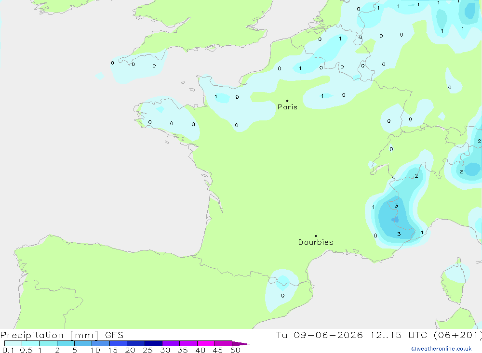Choose the 5–10 mm legend swatch
Viewport: 482px width, 353px height.
coord(83,343)
